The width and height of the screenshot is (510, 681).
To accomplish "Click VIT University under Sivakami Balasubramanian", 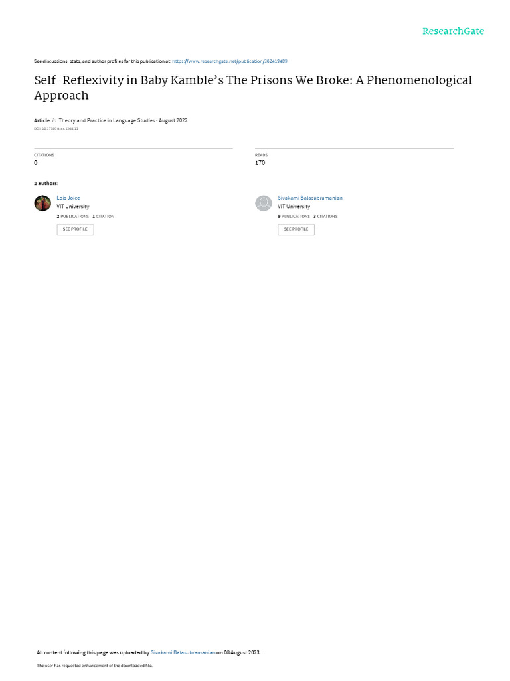I will pos(294,207).
